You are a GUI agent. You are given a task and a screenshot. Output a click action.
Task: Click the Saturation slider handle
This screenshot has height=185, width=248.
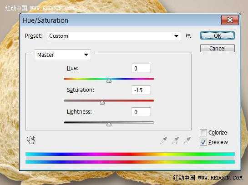click(x=102, y=102)
